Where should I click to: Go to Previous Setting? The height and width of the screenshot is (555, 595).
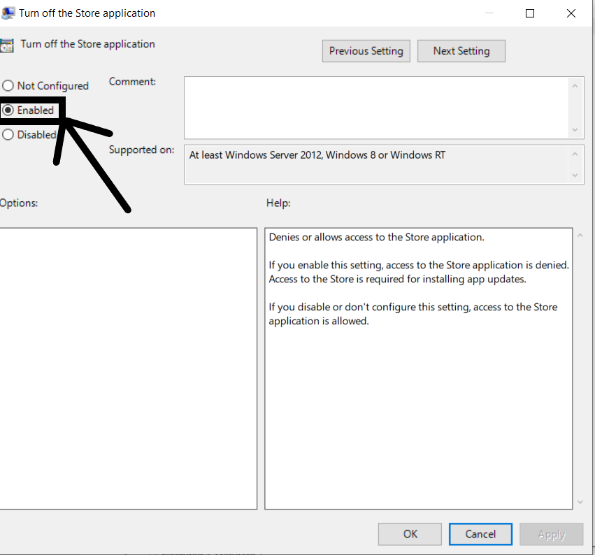(366, 51)
